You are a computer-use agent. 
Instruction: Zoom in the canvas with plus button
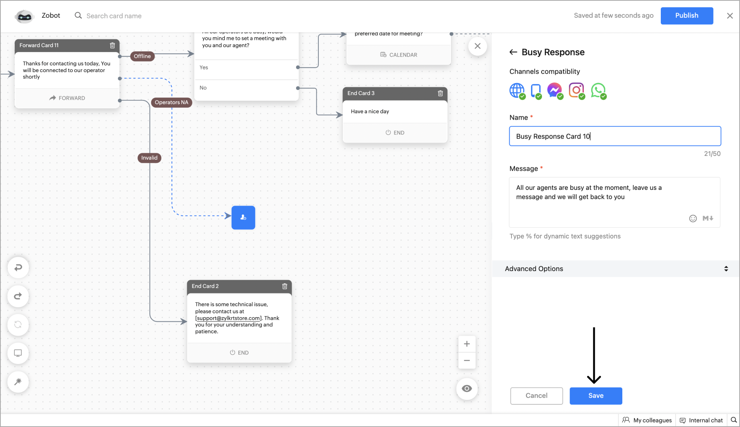467,344
